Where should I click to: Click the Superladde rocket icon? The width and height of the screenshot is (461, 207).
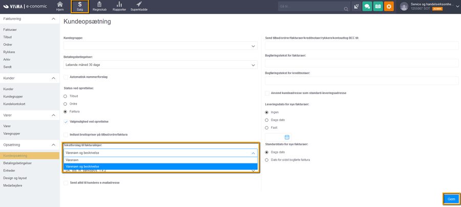click(139, 6)
